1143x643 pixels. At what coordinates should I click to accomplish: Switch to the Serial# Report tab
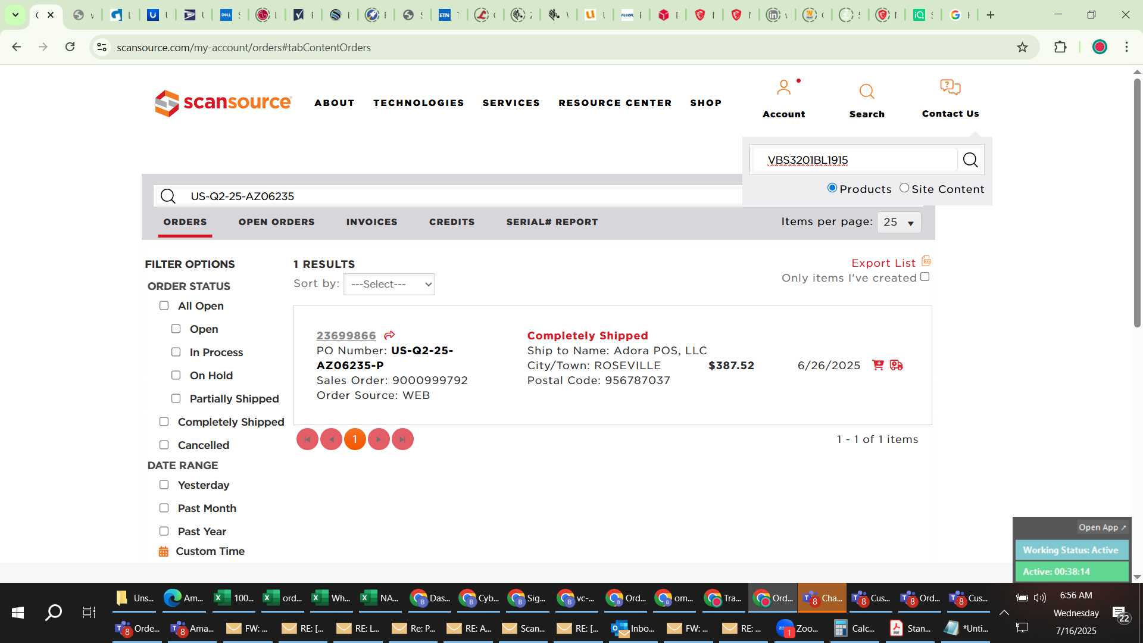pyautogui.click(x=552, y=222)
